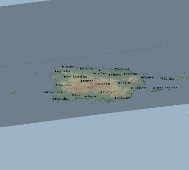Click the Fajardo city label

148,77
